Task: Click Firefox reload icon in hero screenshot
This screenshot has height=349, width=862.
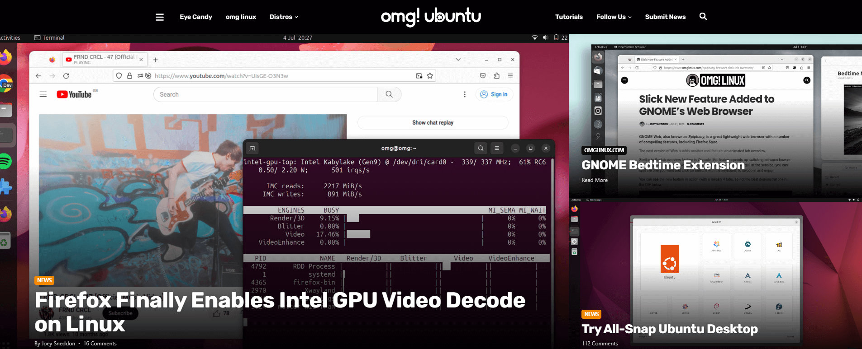Action: [x=66, y=76]
